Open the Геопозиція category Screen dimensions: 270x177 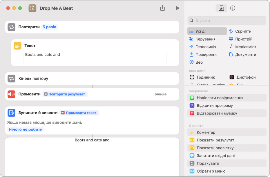(x=203, y=47)
